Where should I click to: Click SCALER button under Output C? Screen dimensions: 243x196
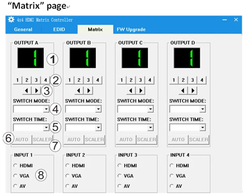147,139
